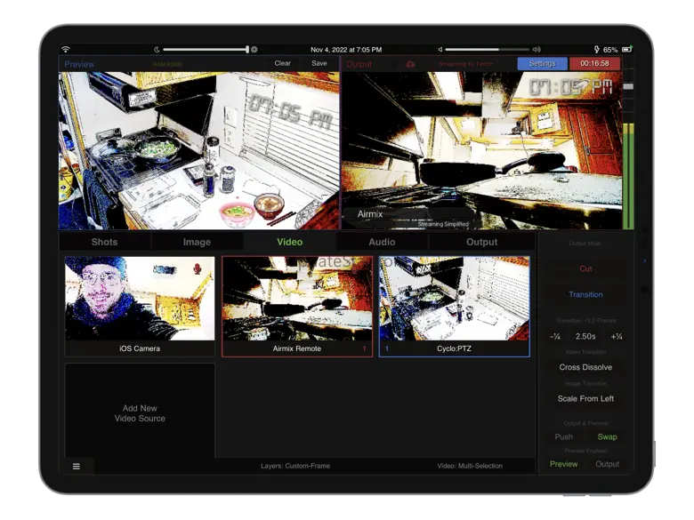Toggle Output mode at bottom right
This screenshot has width=694, height=520.
pos(607,464)
